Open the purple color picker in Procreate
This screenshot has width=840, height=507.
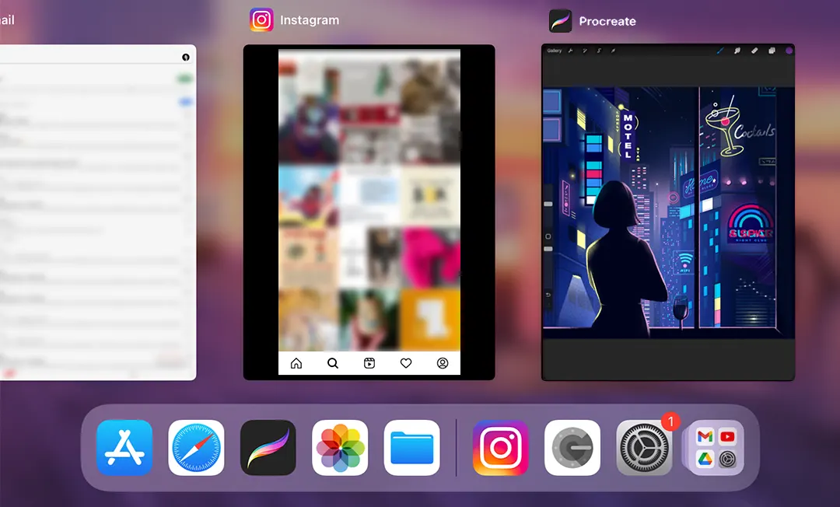(x=789, y=51)
